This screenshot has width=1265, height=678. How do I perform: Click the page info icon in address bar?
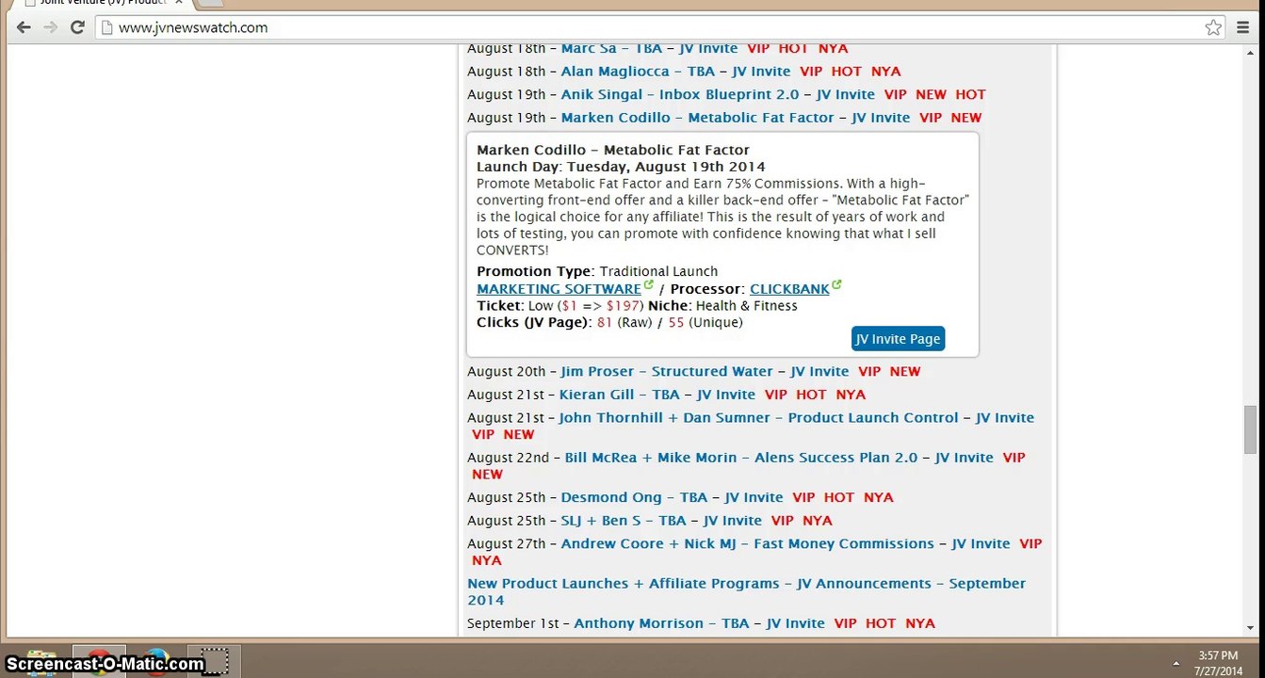[107, 27]
